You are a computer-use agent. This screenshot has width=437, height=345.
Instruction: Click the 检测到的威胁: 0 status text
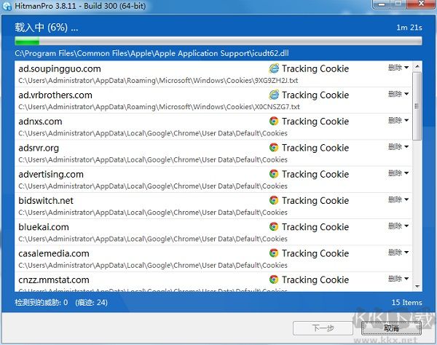[x=42, y=302]
